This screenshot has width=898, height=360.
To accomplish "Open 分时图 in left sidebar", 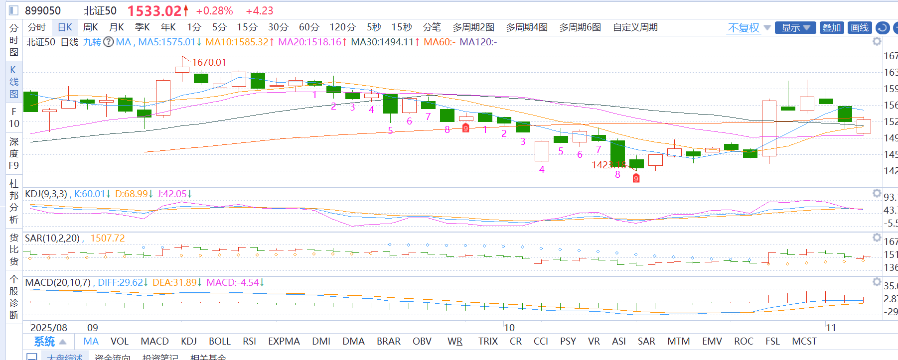I will coord(14,40).
